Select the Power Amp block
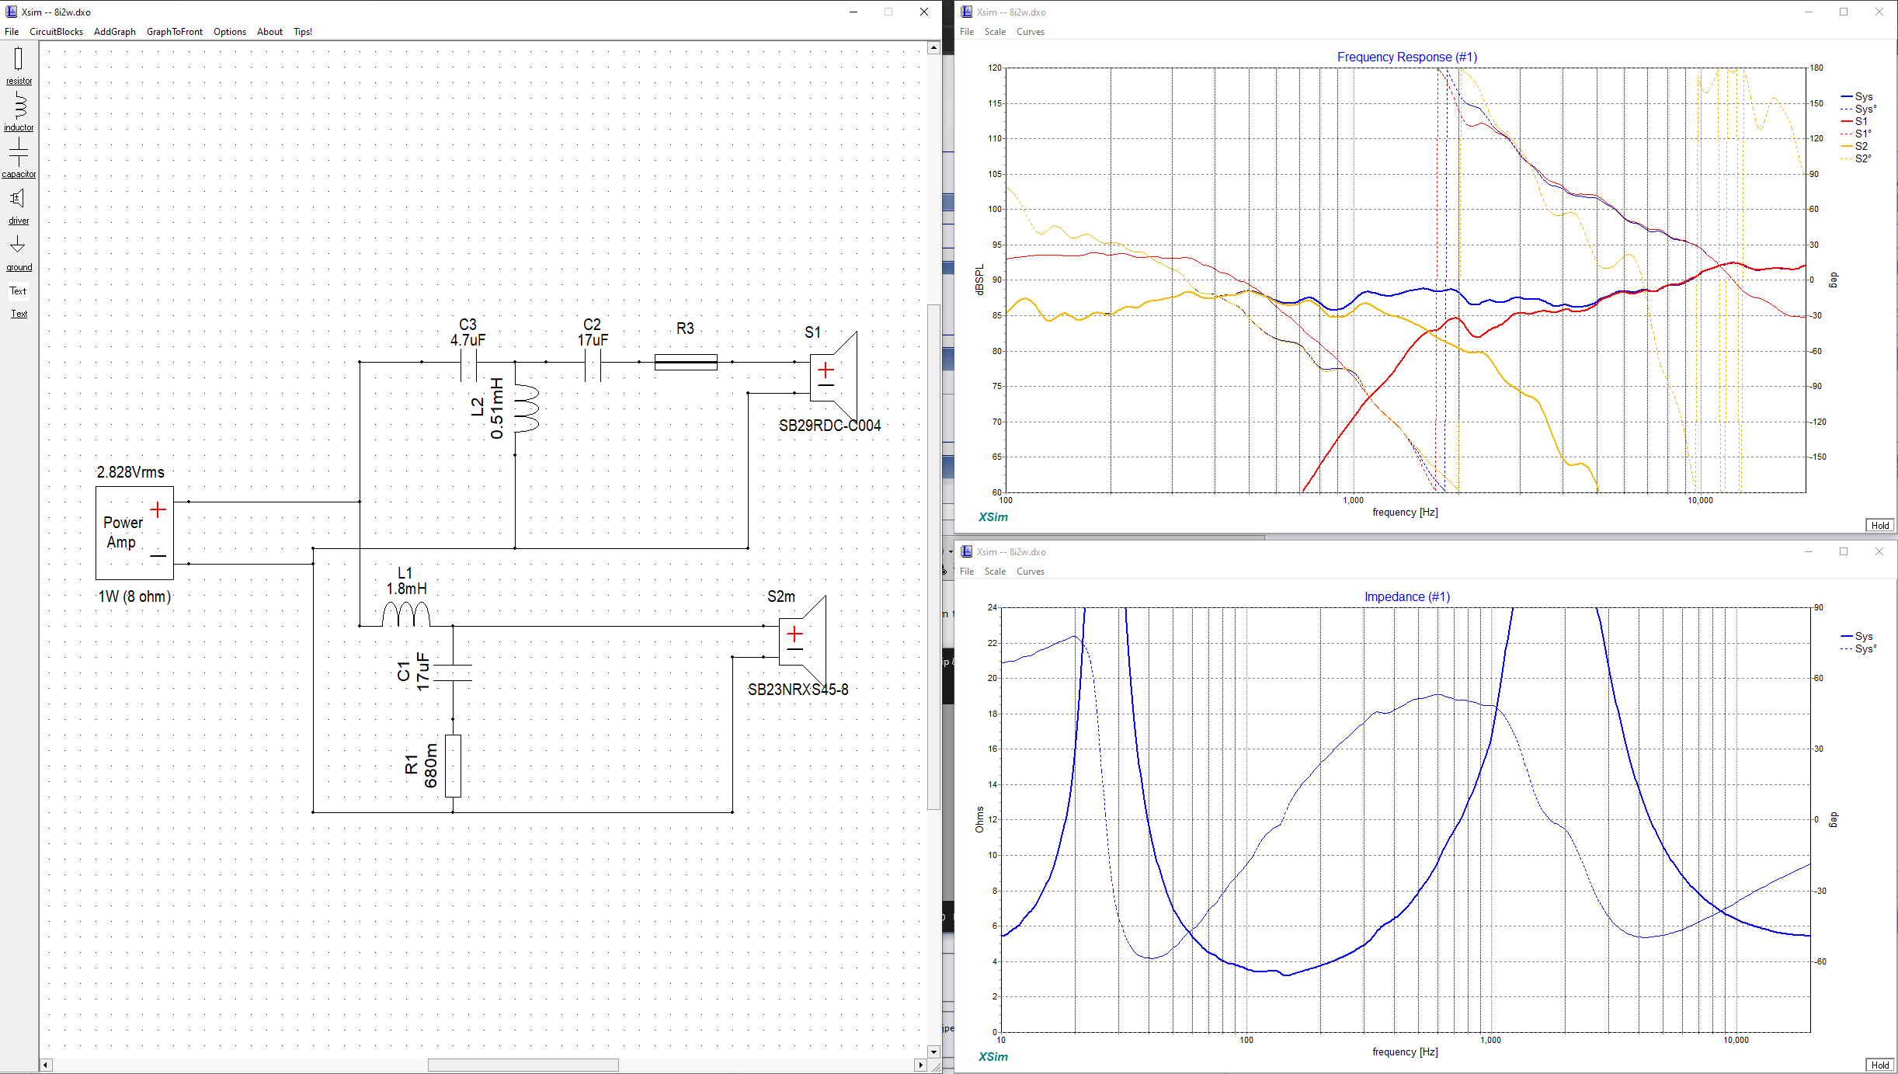Viewport: 1898px width, 1074px height. [x=134, y=533]
